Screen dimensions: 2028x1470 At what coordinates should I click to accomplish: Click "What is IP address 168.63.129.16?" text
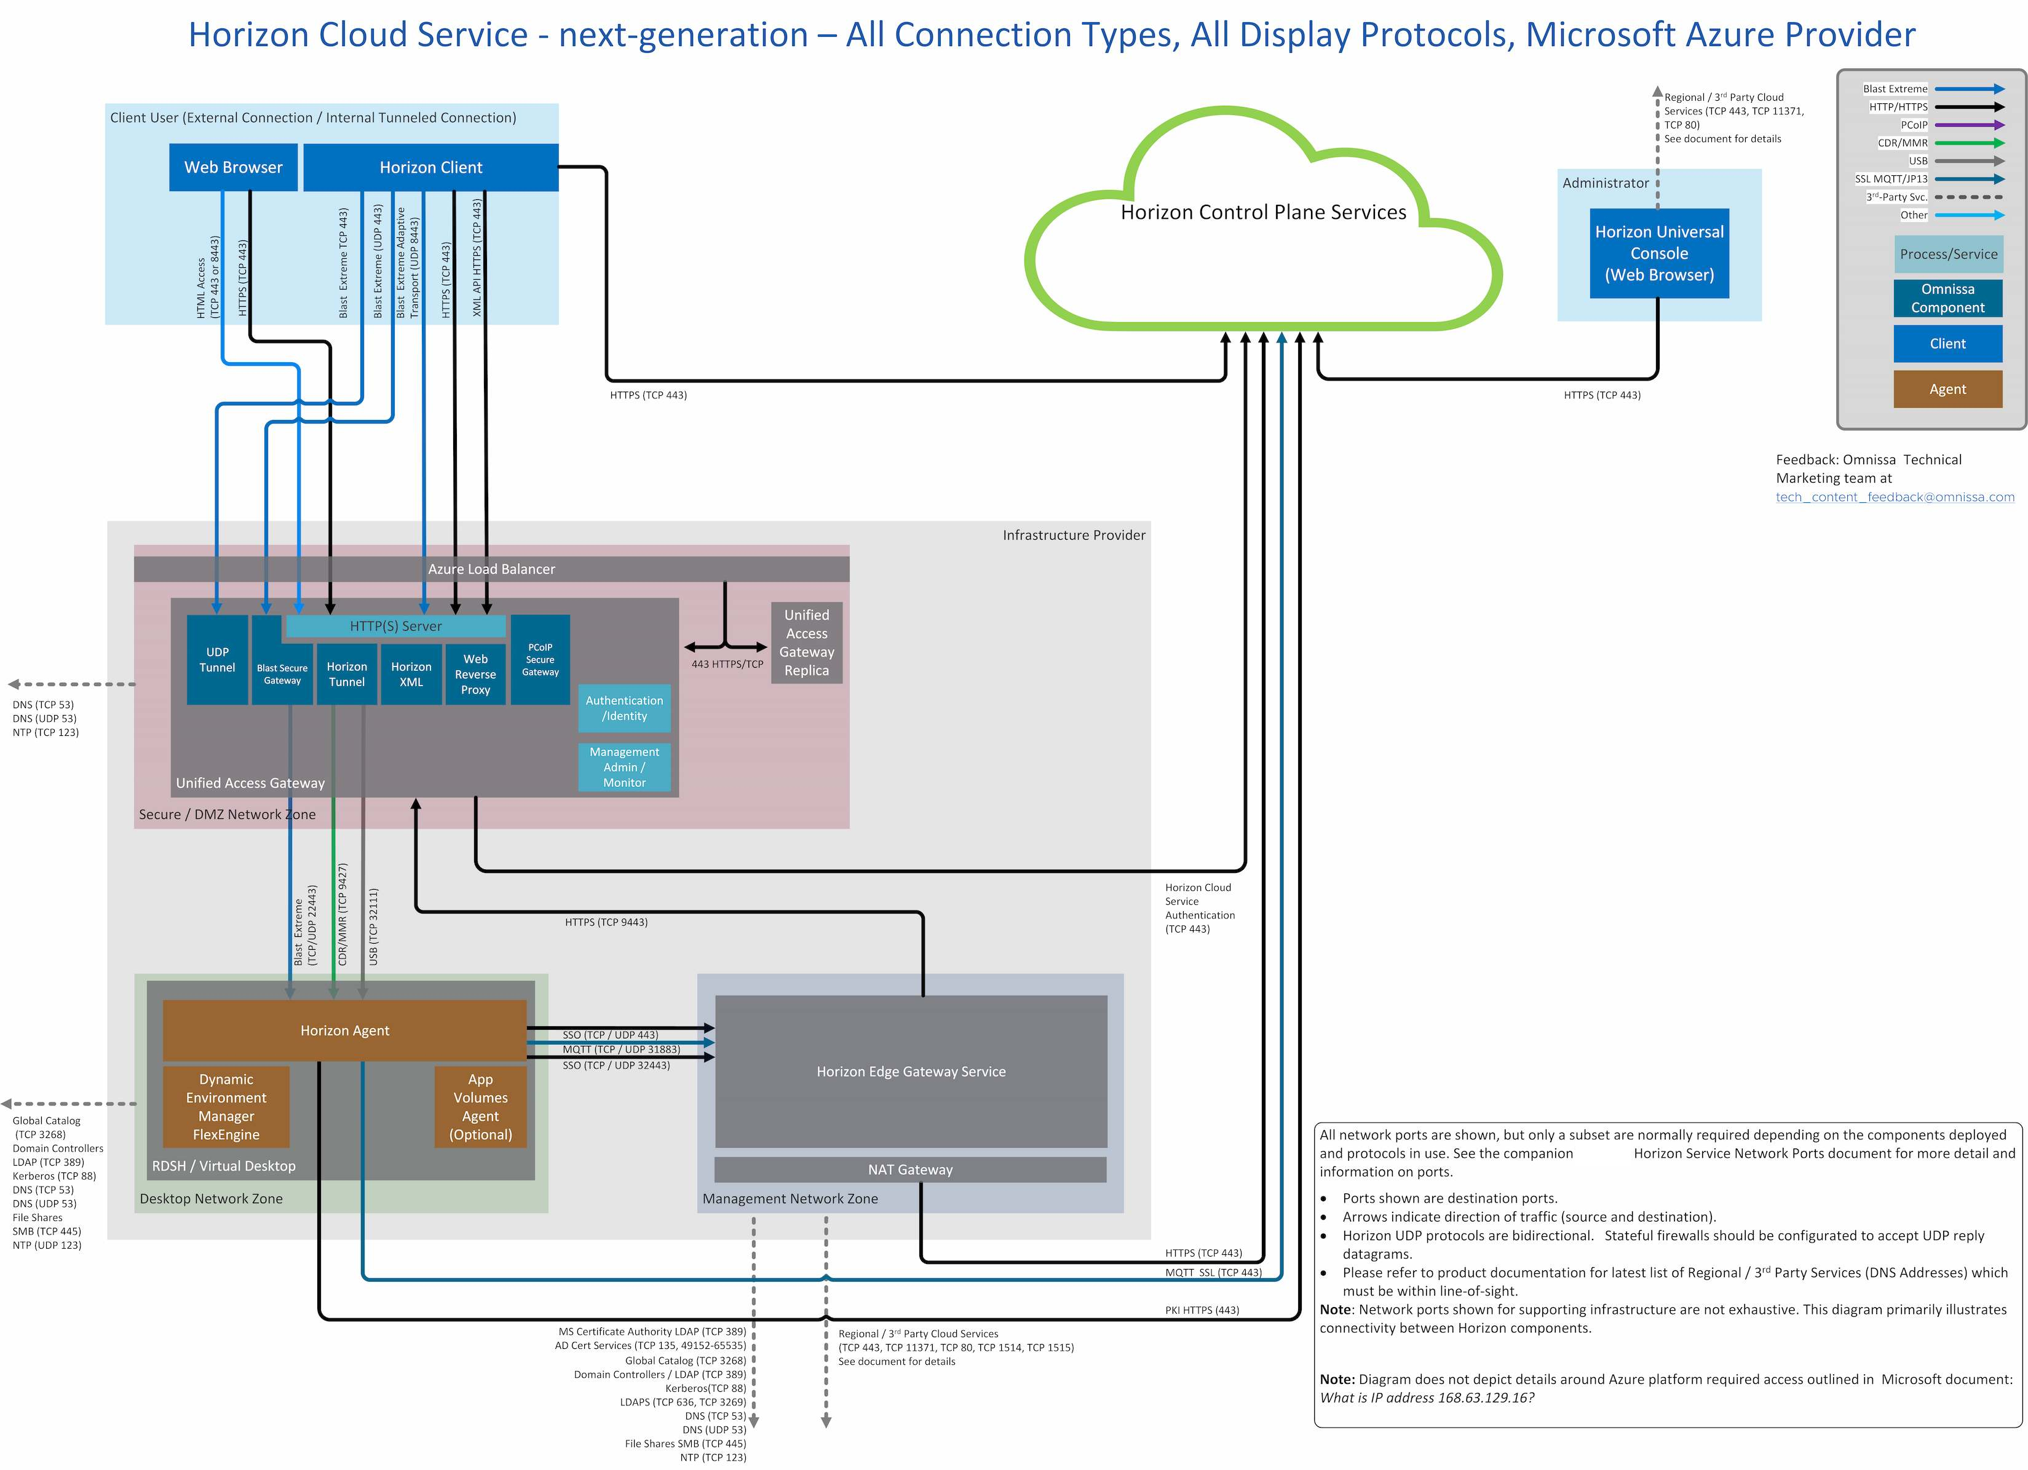(x=1427, y=1397)
